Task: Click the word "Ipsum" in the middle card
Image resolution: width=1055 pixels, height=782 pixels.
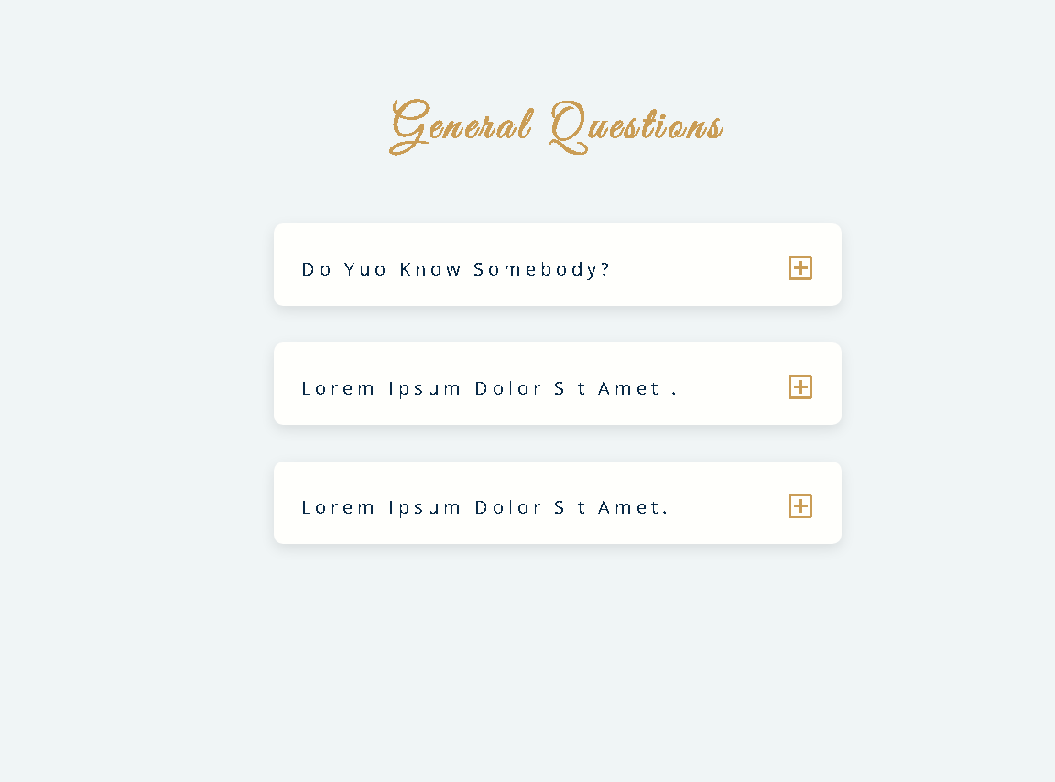Action: pos(425,389)
